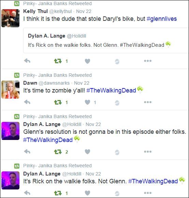Toggle like on Dawn's tweet
The image size is (189, 198).
pyautogui.click(x=87, y=102)
